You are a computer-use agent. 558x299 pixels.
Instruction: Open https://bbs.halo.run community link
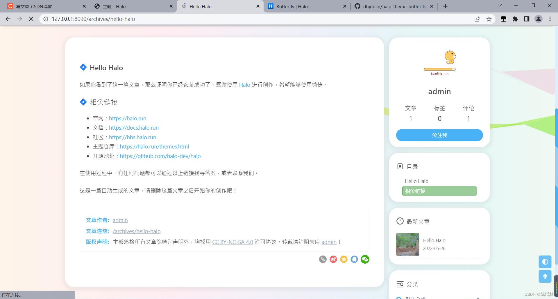133,137
